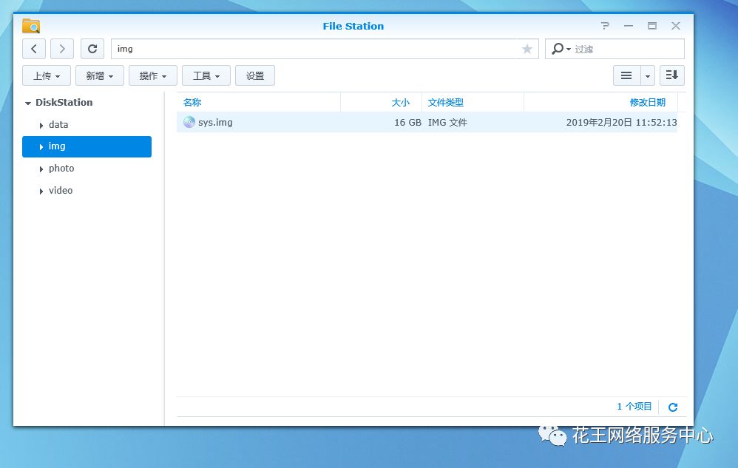Click the 16 GB size cell
This screenshot has width=738, height=468.
tap(407, 122)
